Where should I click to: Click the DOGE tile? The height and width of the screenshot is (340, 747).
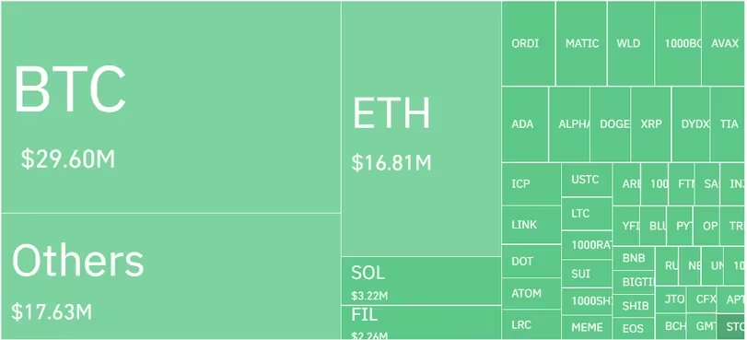(x=611, y=124)
